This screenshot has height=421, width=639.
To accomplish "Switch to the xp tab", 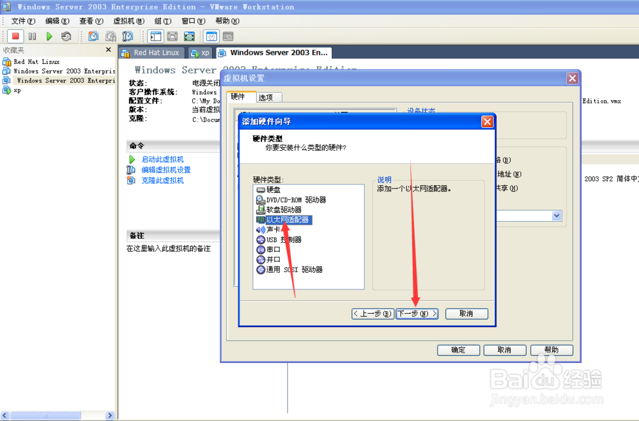I will [x=201, y=52].
